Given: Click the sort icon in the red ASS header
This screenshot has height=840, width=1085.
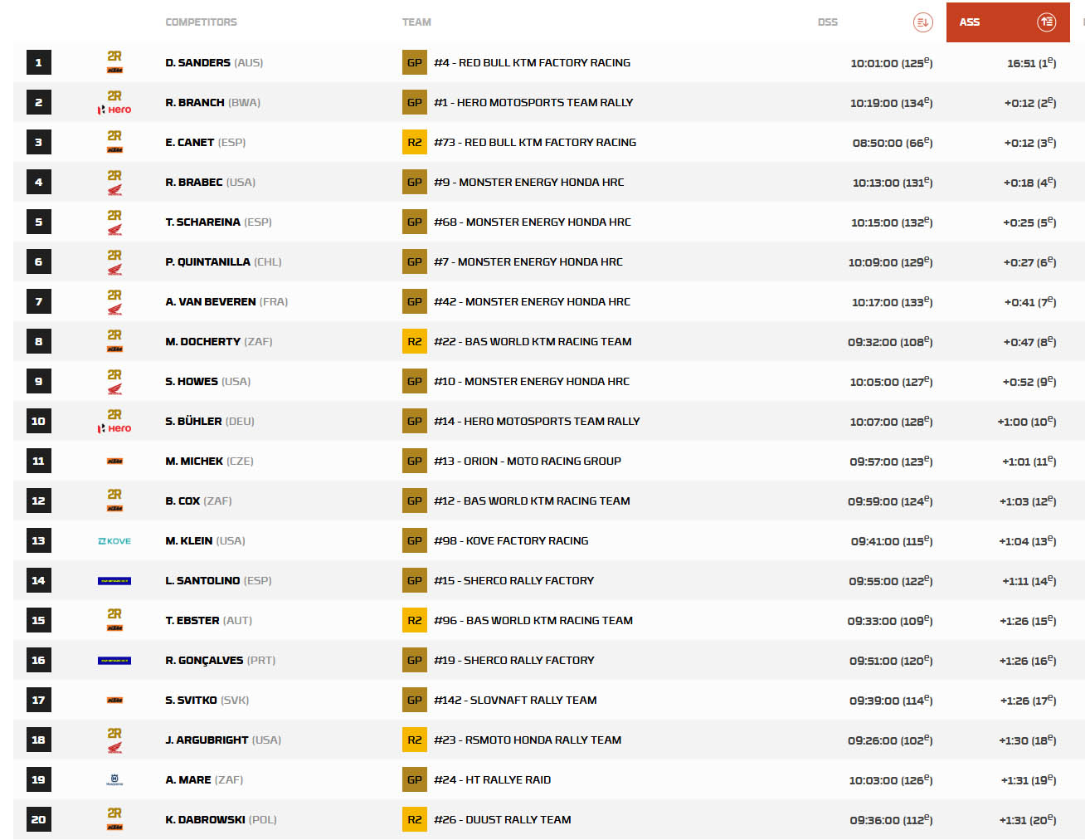Looking at the screenshot, I should coord(1046,22).
